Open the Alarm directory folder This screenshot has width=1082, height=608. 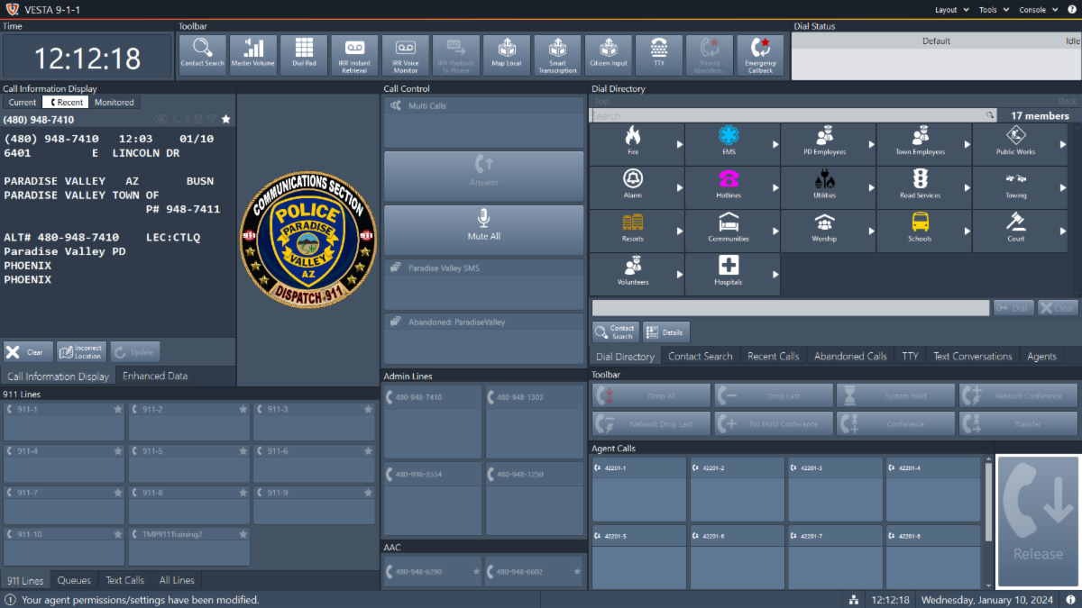(637, 187)
